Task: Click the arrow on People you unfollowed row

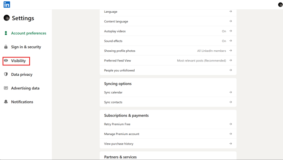Action: 230,70
